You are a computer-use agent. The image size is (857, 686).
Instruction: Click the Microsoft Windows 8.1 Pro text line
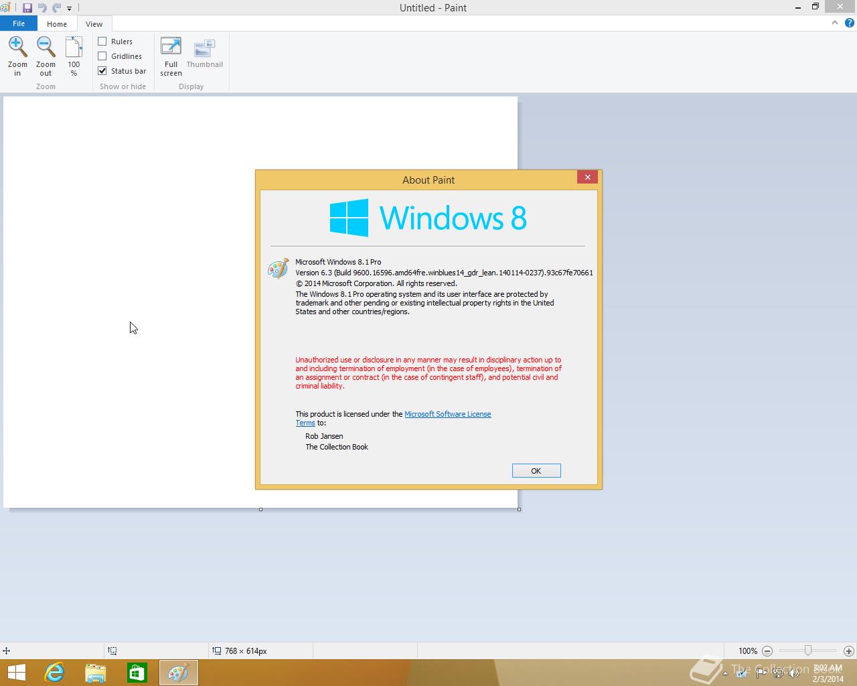pyautogui.click(x=338, y=262)
